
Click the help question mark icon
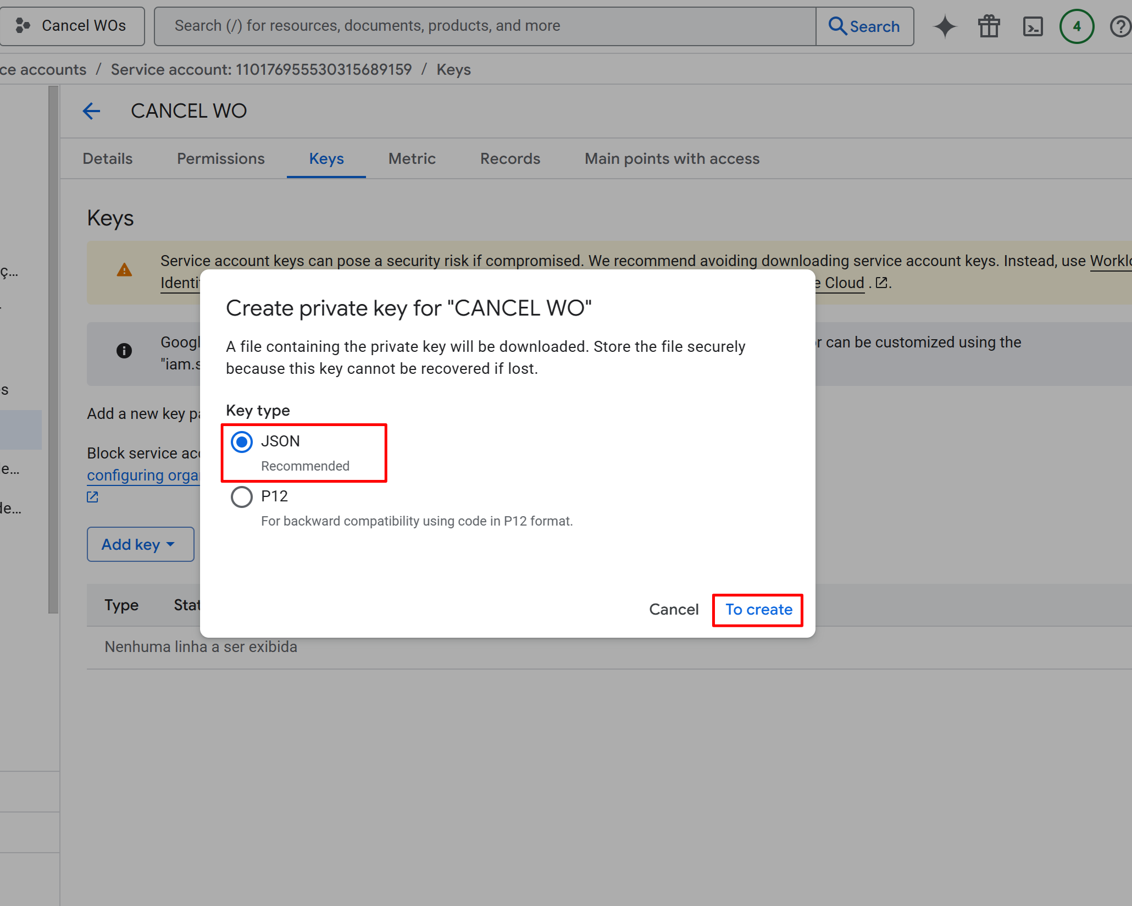click(x=1120, y=26)
